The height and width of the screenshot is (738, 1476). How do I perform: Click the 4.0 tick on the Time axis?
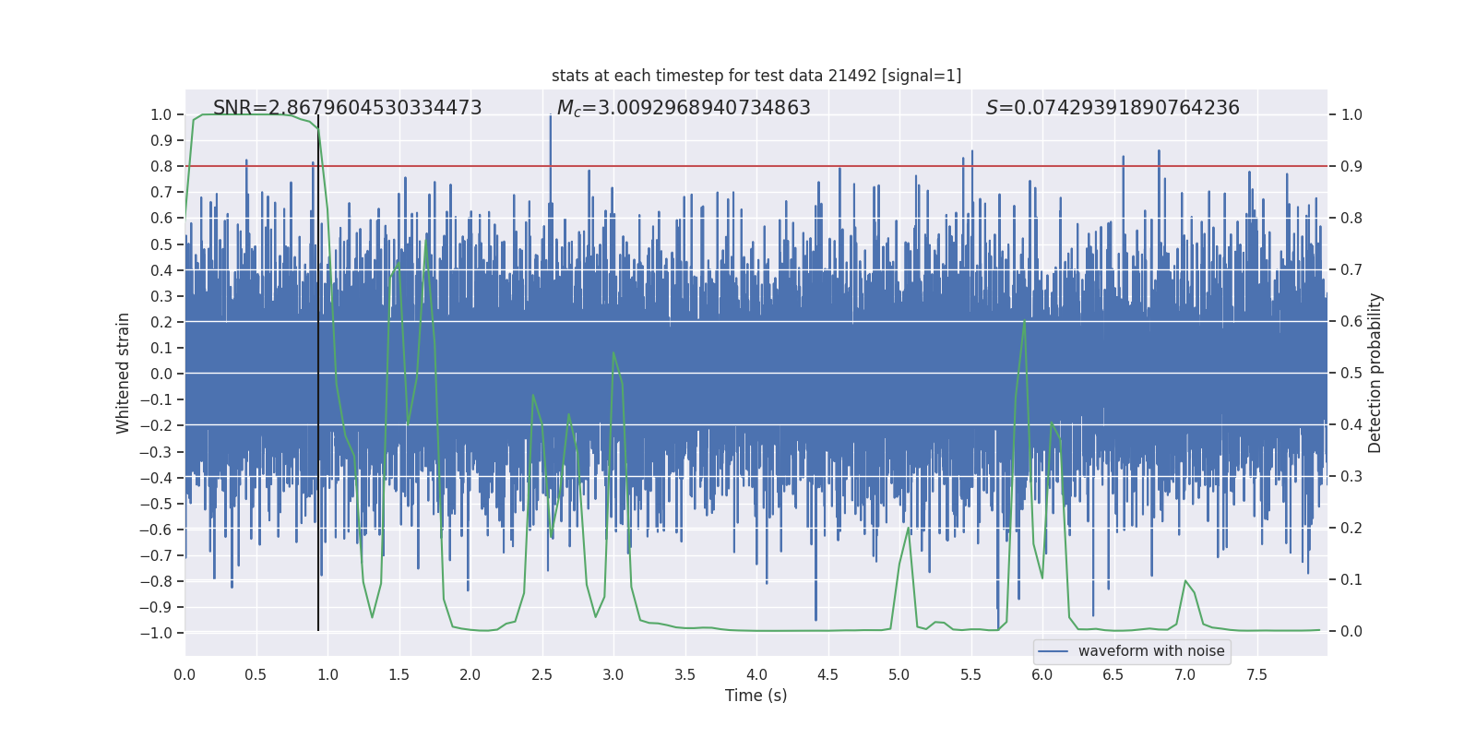click(756, 675)
